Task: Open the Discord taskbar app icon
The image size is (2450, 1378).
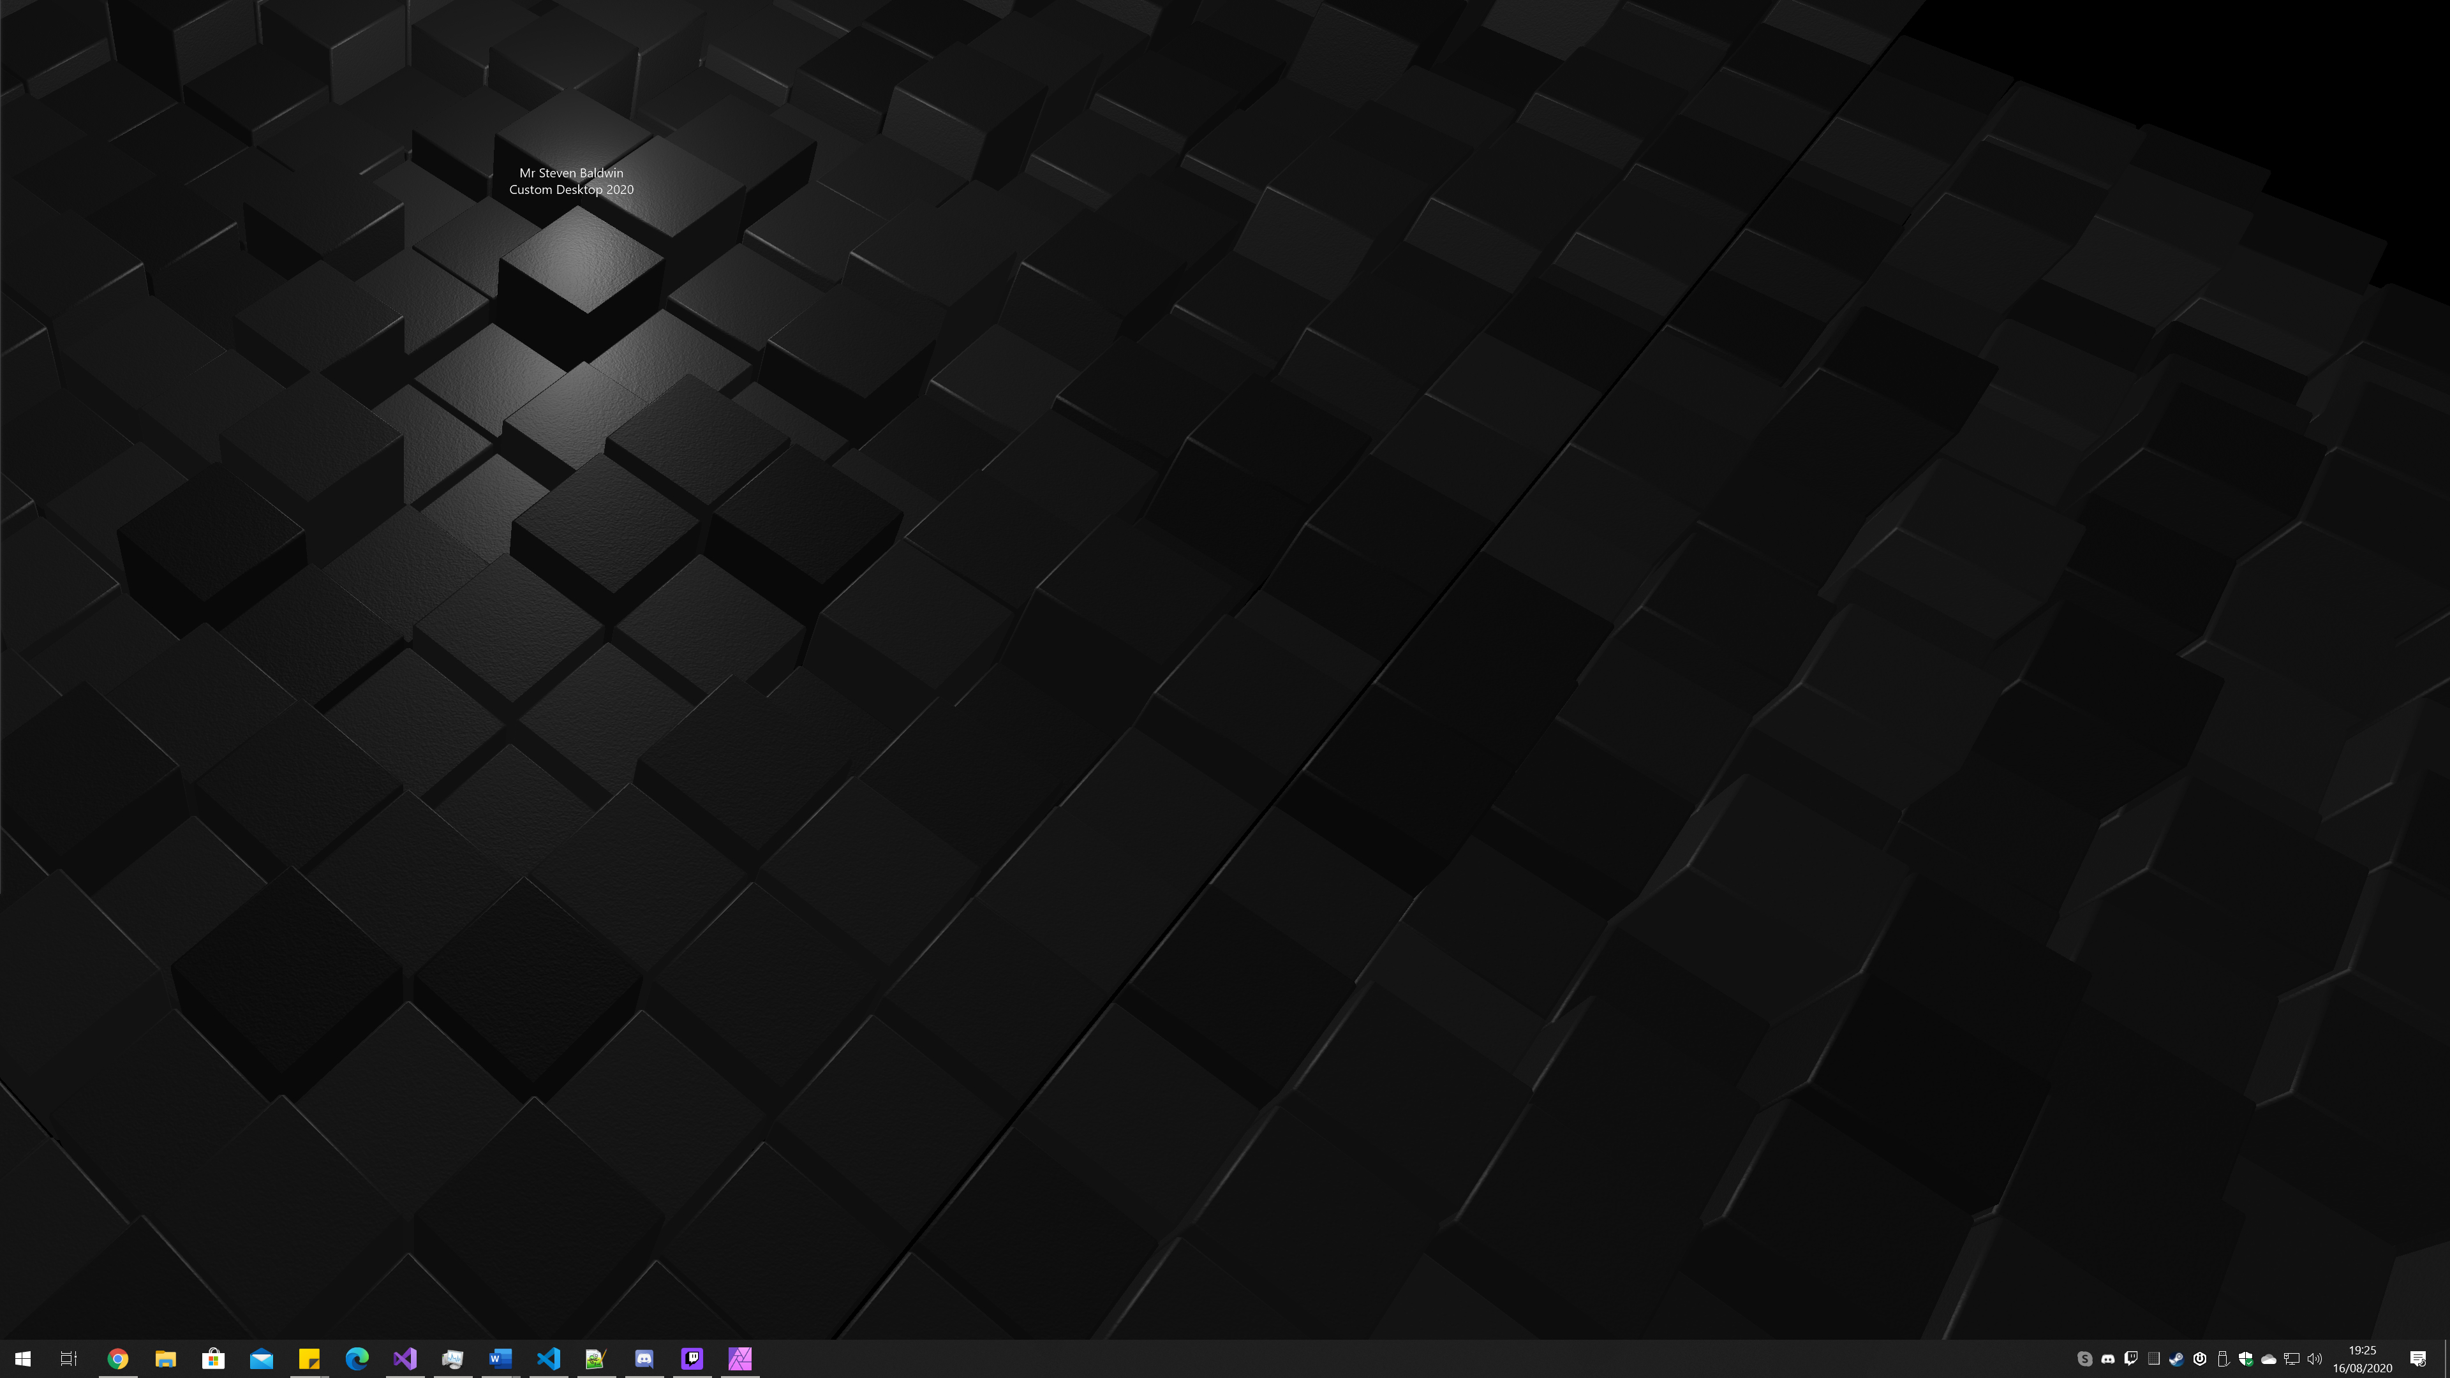Action: point(644,1358)
